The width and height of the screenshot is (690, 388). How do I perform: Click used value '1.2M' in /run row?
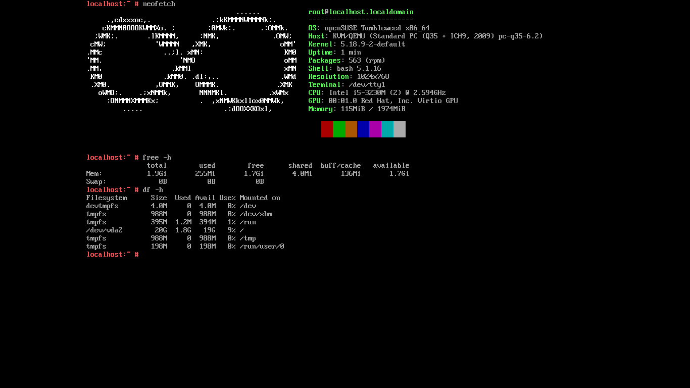coord(183,222)
